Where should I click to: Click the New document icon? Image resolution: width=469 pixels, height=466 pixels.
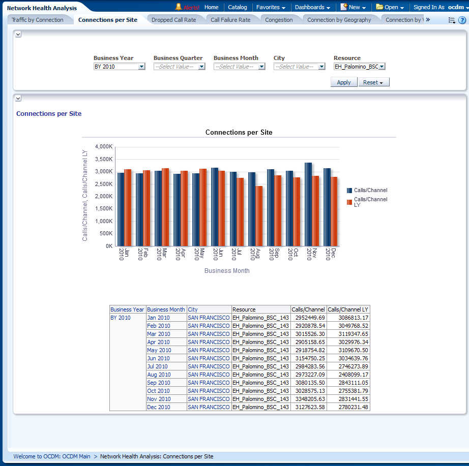coord(344,7)
